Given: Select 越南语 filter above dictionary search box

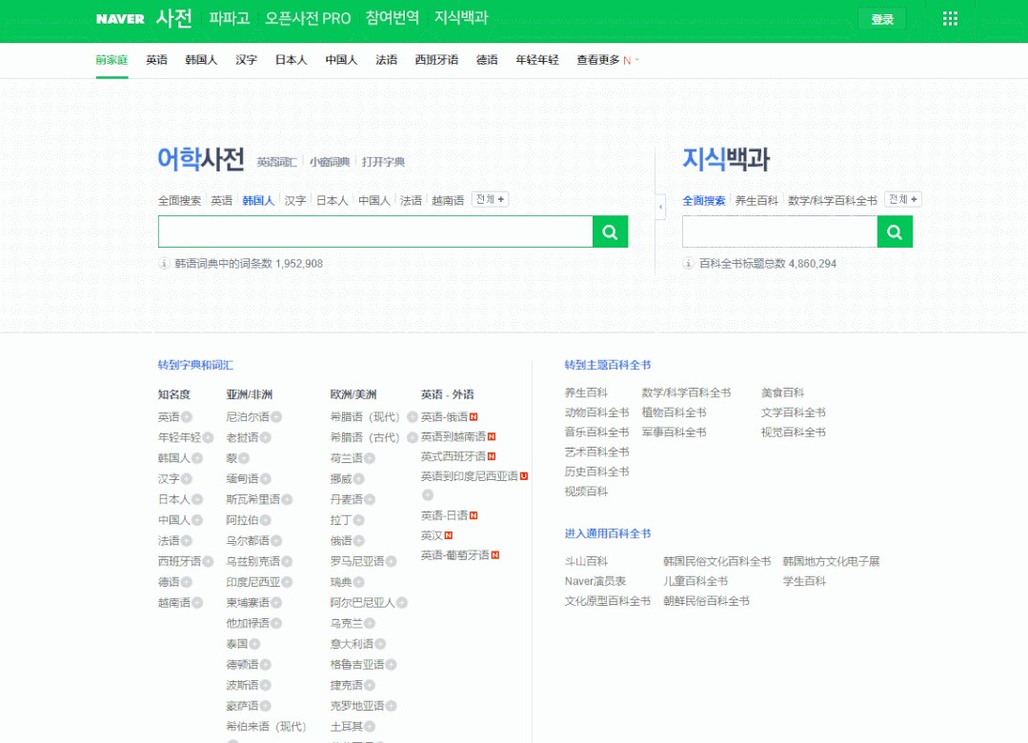Looking at the screenshot, I should tap(448, 201).
